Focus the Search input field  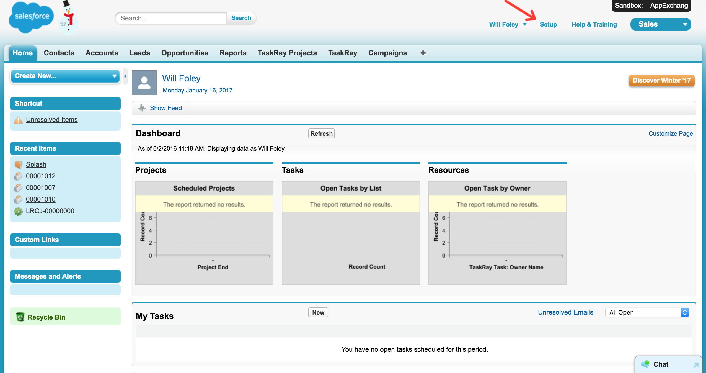171,18
